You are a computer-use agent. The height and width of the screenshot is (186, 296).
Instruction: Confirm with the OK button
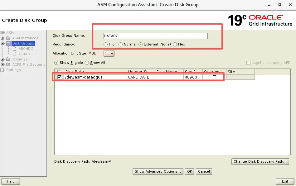[190, 171]
